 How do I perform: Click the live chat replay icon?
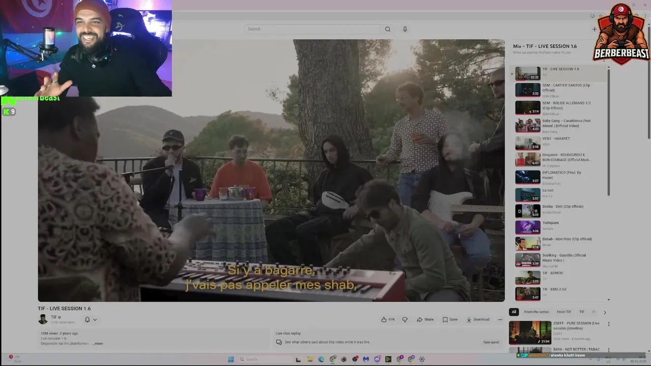coord(279,342)
